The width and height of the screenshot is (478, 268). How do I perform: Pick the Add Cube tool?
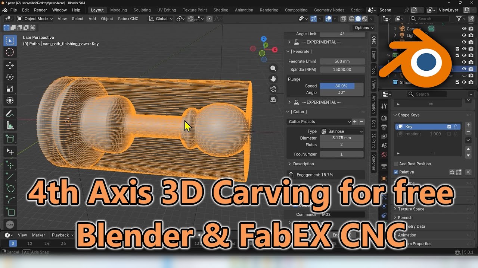pyautogui.click(x=10, y=139)
